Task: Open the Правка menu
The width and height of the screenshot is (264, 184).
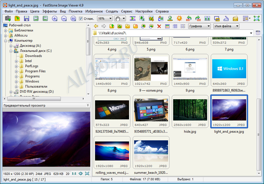Action: coord(22,11)
